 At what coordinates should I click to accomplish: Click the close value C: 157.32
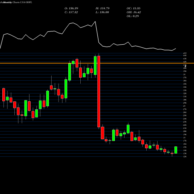tap(71, 12)
